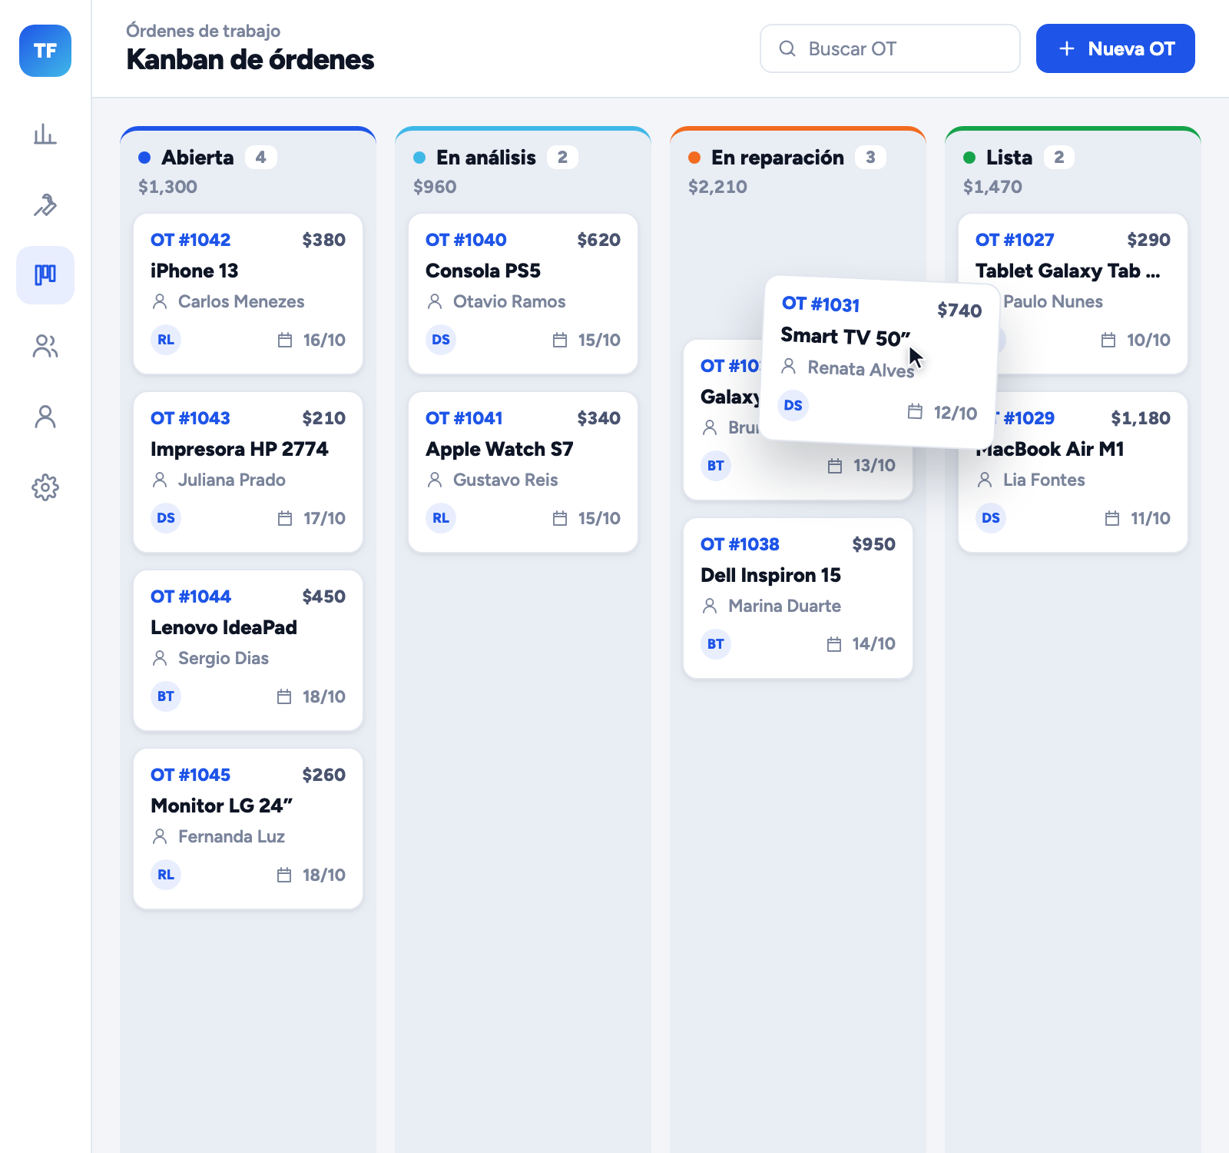
Task: Click the DS avatar on MacBook Air M1 card
Action: [991, 518]
